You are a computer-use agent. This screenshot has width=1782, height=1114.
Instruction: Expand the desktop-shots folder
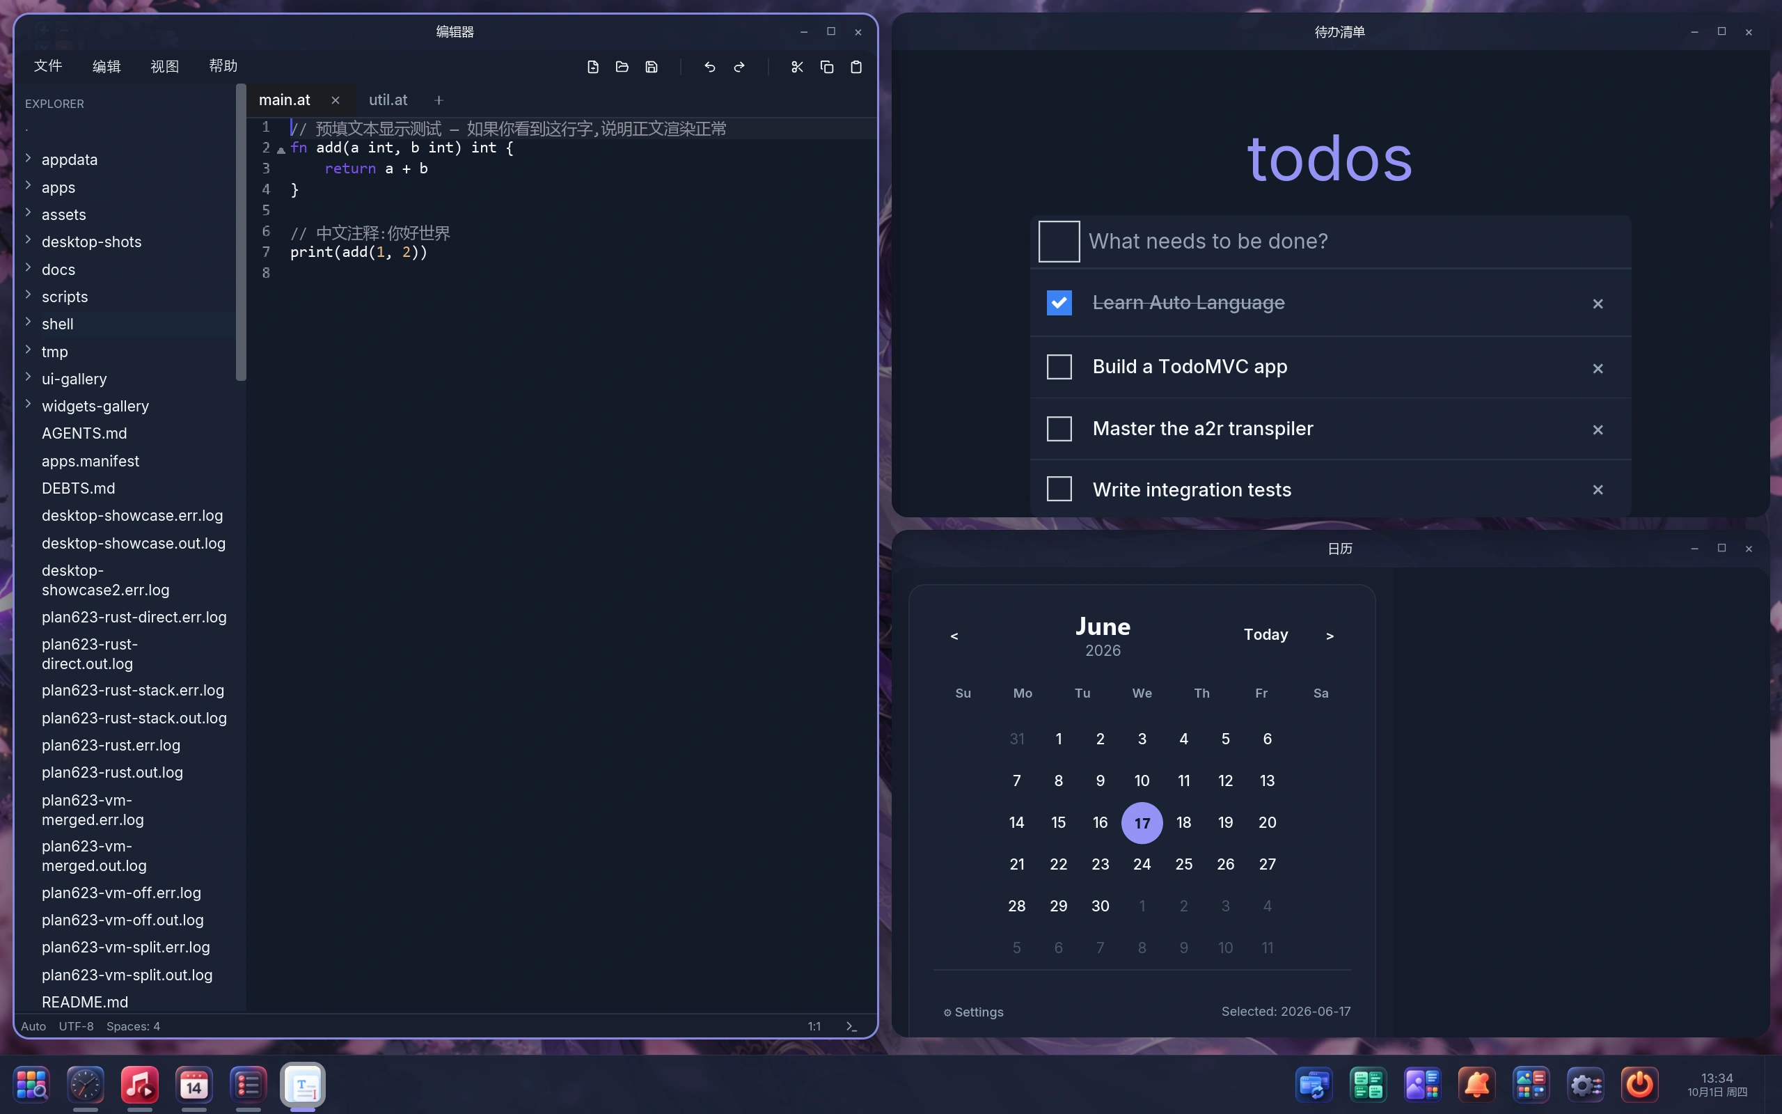click(28, 240)
